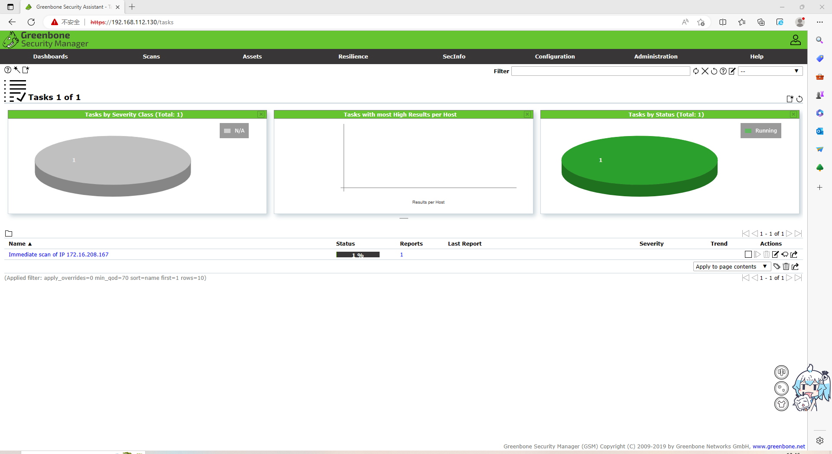Visit the www.greenbone.net footer link
Viewport: 832px width, 454px height.
(779, 446)
